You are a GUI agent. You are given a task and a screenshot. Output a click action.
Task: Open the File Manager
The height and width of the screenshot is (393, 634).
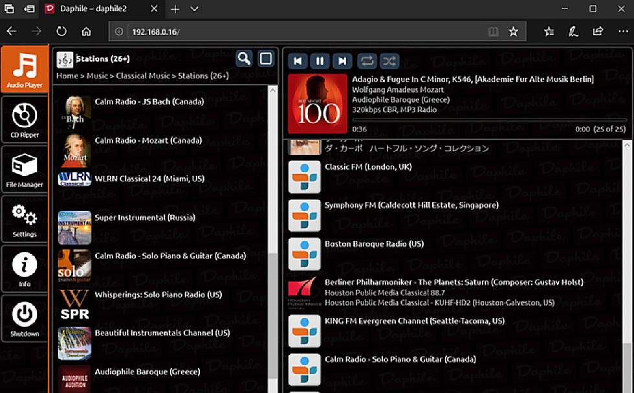click(x=25, y=169)
